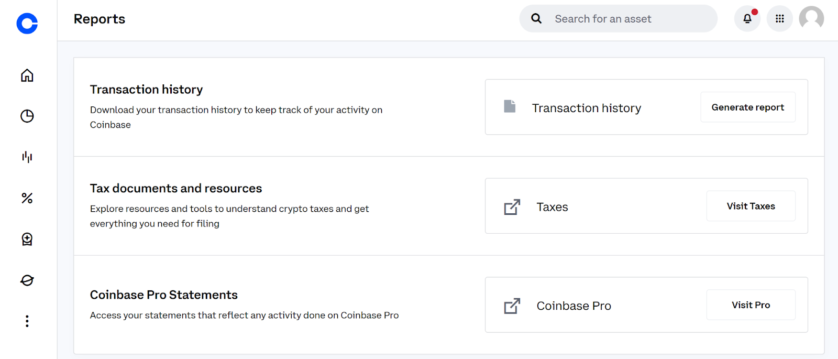Viewport: 838px width, 359px height.
Task: Click the Tax documents and resources heading
Action: pos(176,188)
